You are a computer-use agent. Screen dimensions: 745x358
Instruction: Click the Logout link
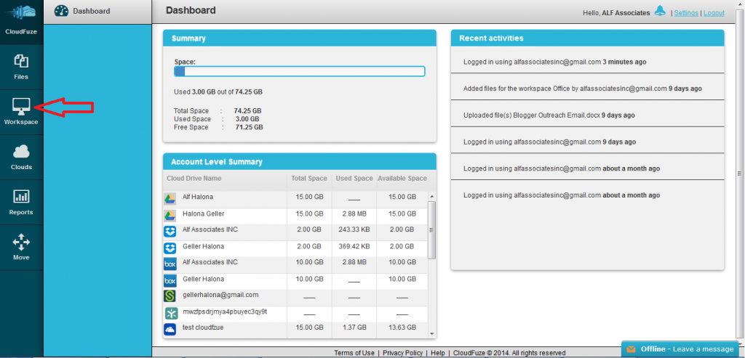pos(714,13)
